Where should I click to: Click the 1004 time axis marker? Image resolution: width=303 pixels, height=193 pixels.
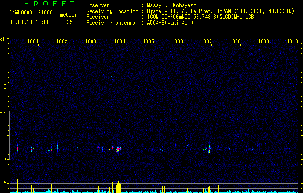(x=119, y=41)
